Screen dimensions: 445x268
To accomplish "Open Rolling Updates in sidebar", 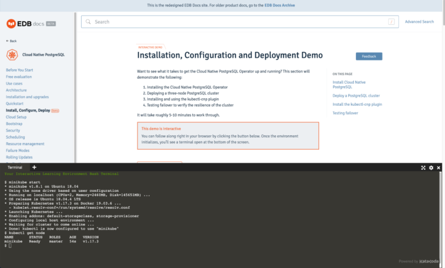I will coord(19,157).
